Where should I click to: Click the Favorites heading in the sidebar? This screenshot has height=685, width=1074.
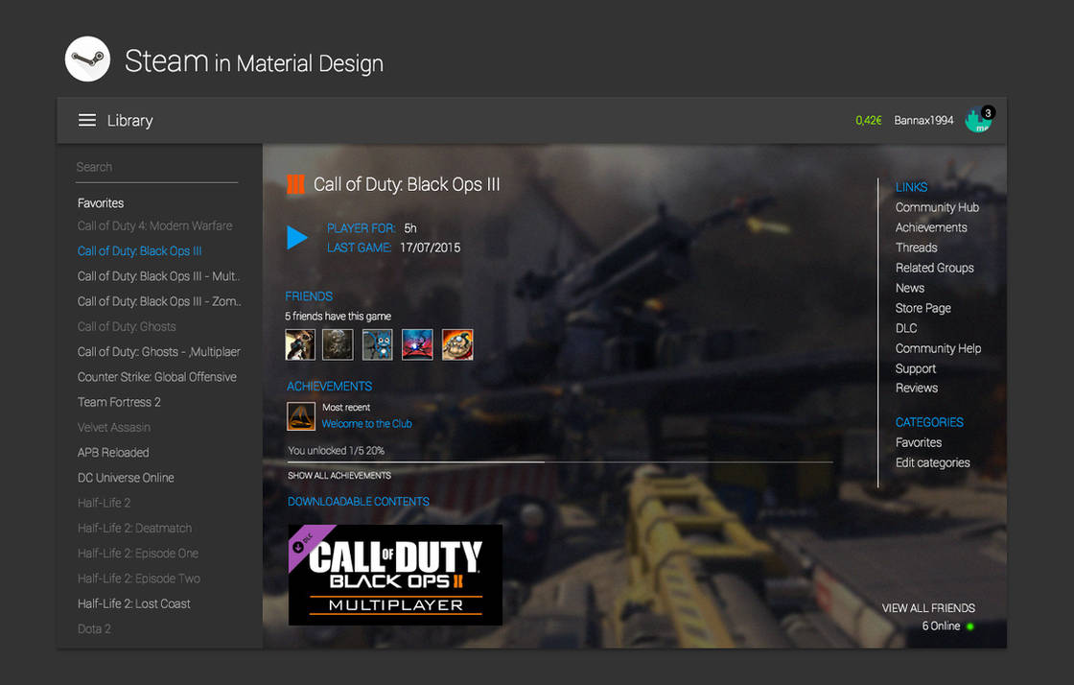pyautogui.click(x=101, y=203)
